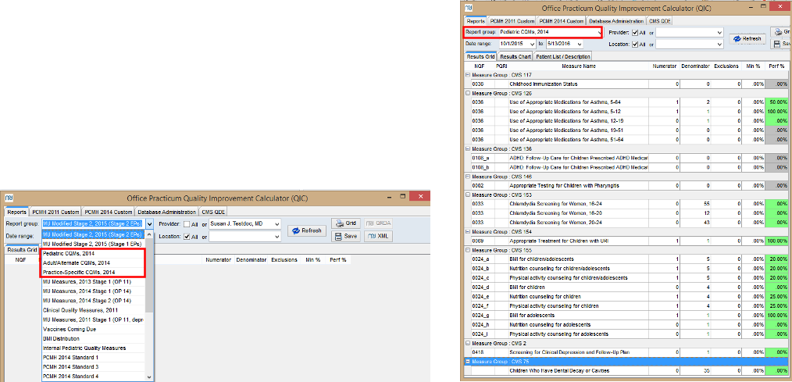Switch to PCMH 2011 Custom tab in results window
792x382 pixels.
pyautogui.click(x=512, y=21)
